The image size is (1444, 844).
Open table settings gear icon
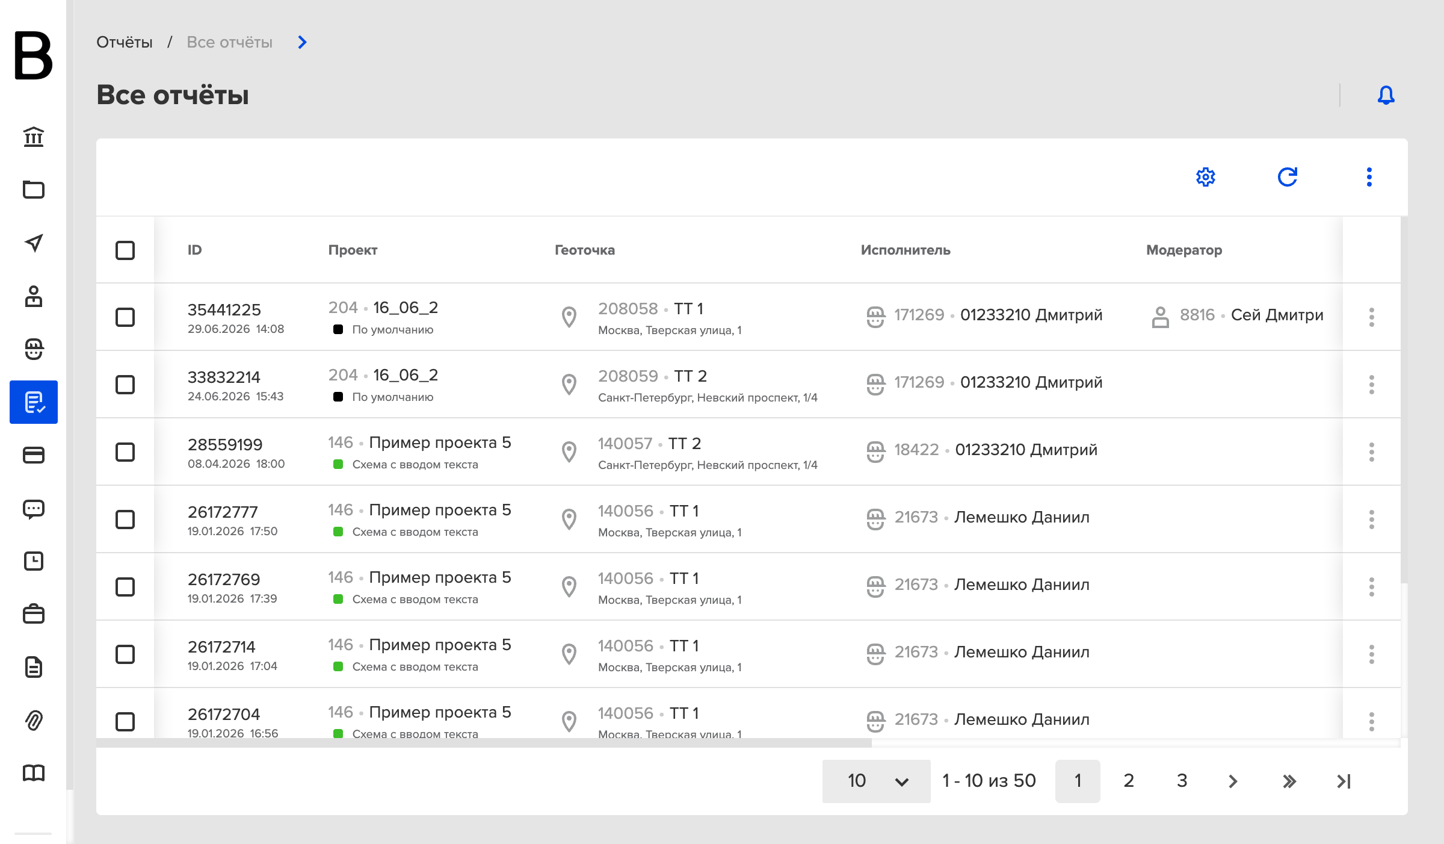click(1206, 177)
